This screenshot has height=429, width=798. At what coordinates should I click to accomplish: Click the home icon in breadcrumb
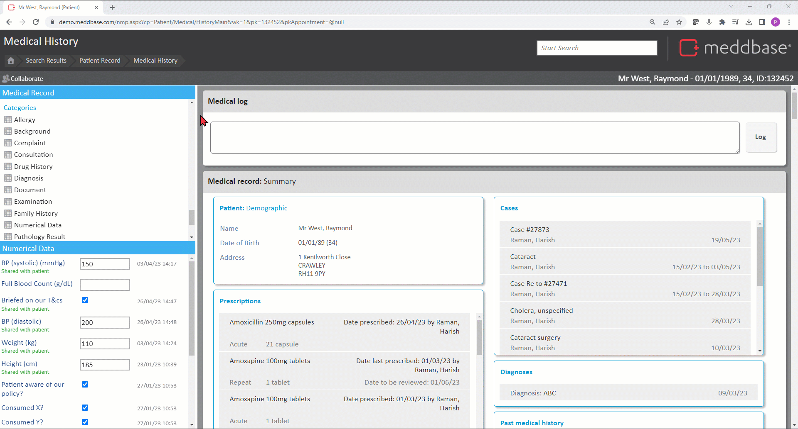click(11, 61)
